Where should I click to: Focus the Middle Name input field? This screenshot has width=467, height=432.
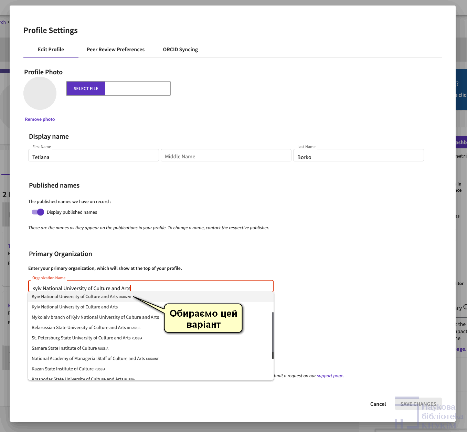pyautogui.click(x=226, y=157)
